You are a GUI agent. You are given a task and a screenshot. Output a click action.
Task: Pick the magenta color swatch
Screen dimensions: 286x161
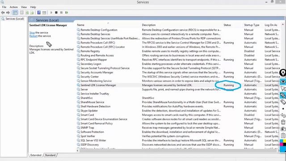[282, 144]
